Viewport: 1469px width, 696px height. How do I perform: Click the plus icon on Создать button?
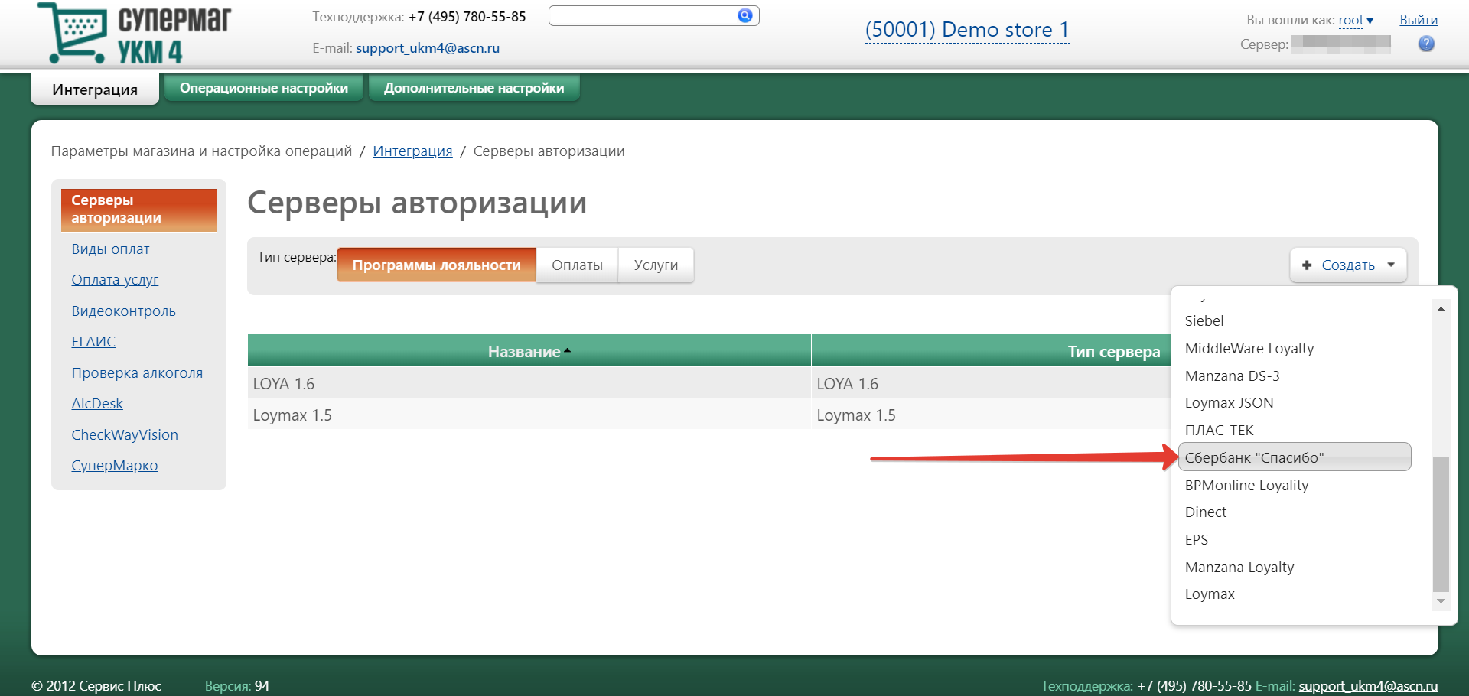point(1307,265)
